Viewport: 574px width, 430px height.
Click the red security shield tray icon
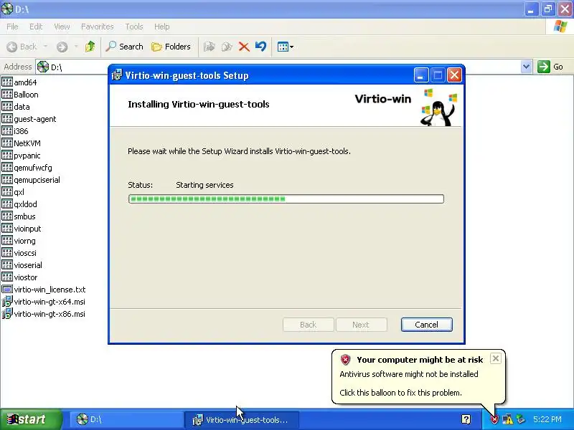click(x=494, y=419)
